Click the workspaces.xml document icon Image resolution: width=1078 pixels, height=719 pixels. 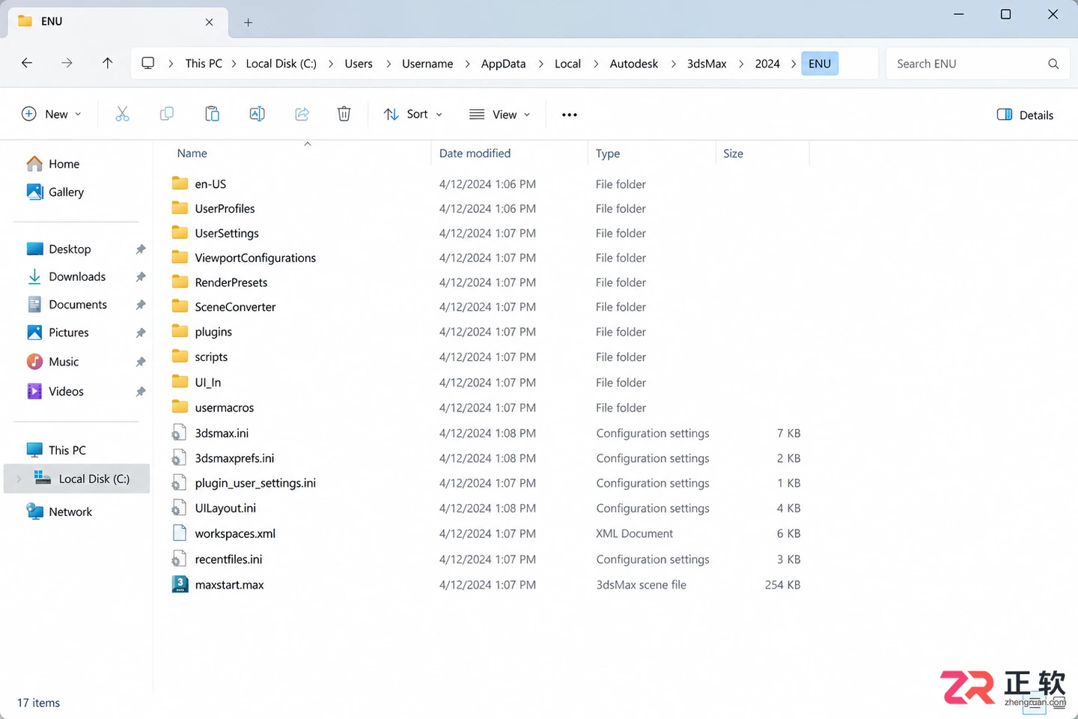[179, 533]
